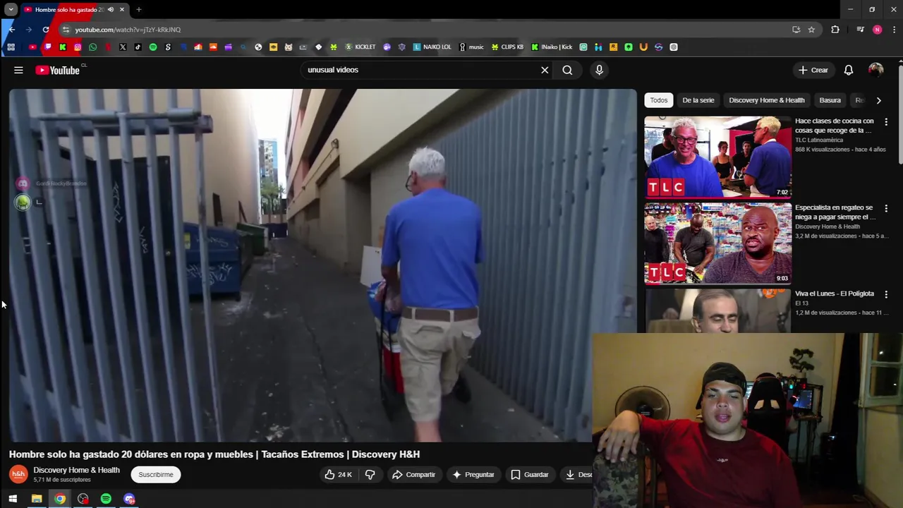This screenshot has height=508, width=903.
Task: Select the Discovery Home & Health chip
Action: 767,100
